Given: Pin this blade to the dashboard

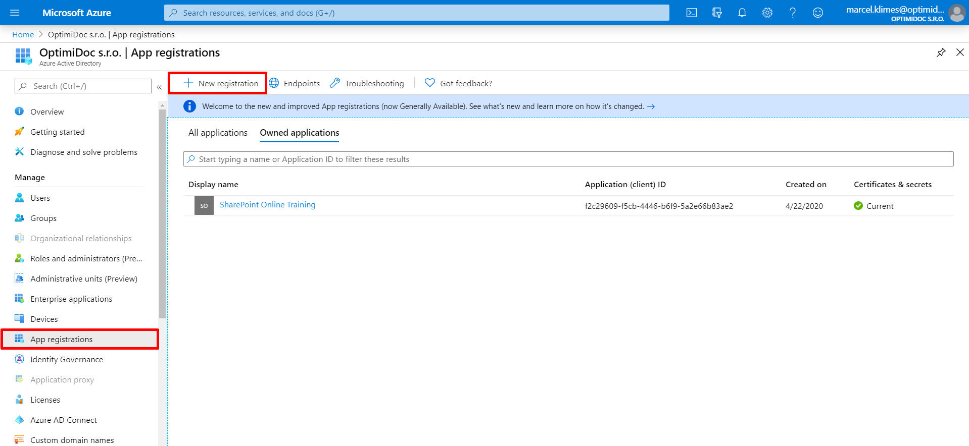Looking at the screenshot, I should click(941, 52).
